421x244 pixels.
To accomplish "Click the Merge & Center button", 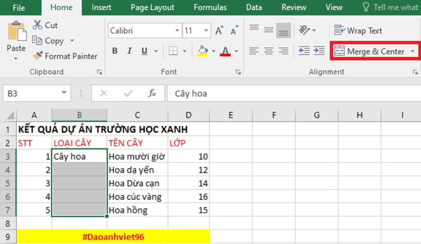I will 370,51.
